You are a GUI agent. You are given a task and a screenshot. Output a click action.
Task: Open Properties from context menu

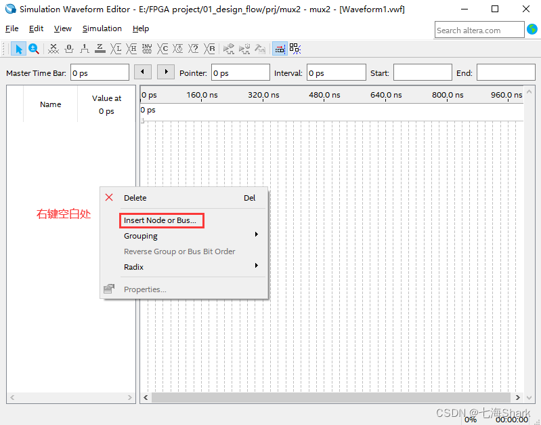[184, 289]
